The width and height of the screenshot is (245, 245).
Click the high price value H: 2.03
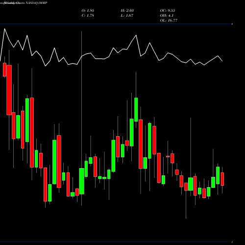point(127,11)
